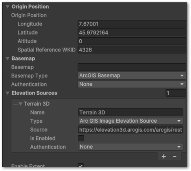The height and width of the screenshot is (171, 191).
Task: Collapse the Elevation Sources section
Action: pyautogui.click(x=7, y=93)
